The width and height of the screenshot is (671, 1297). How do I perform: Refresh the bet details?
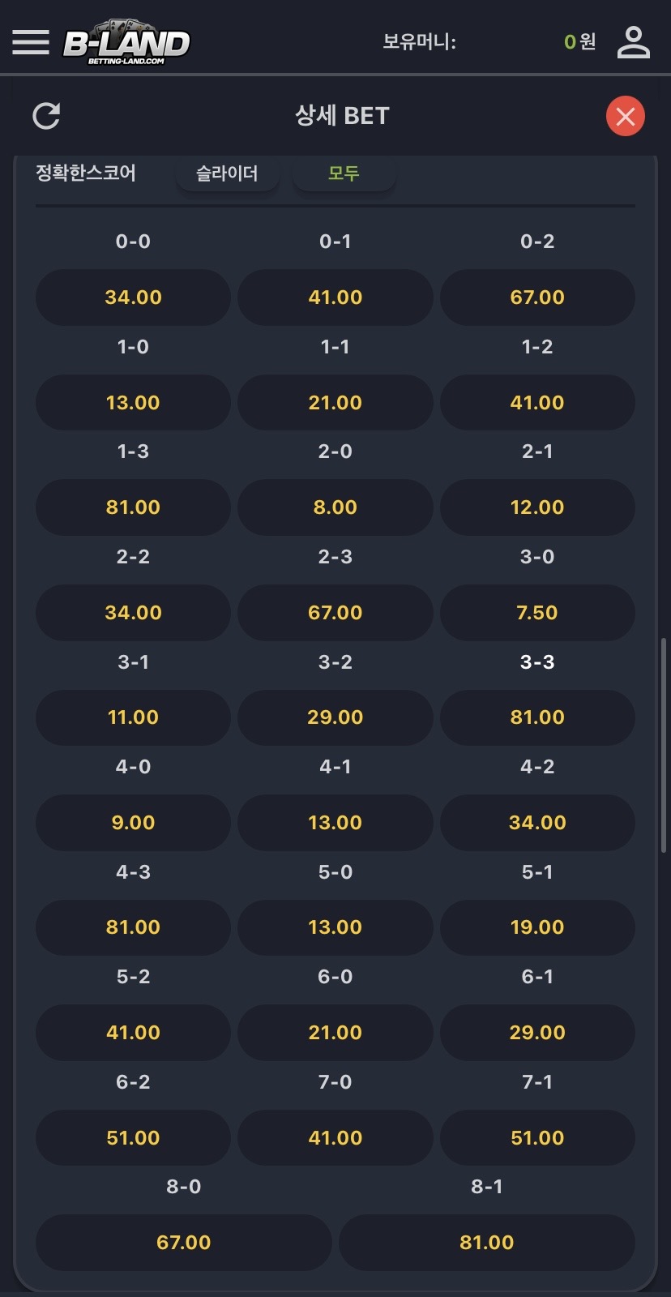[x=46, y=116]
